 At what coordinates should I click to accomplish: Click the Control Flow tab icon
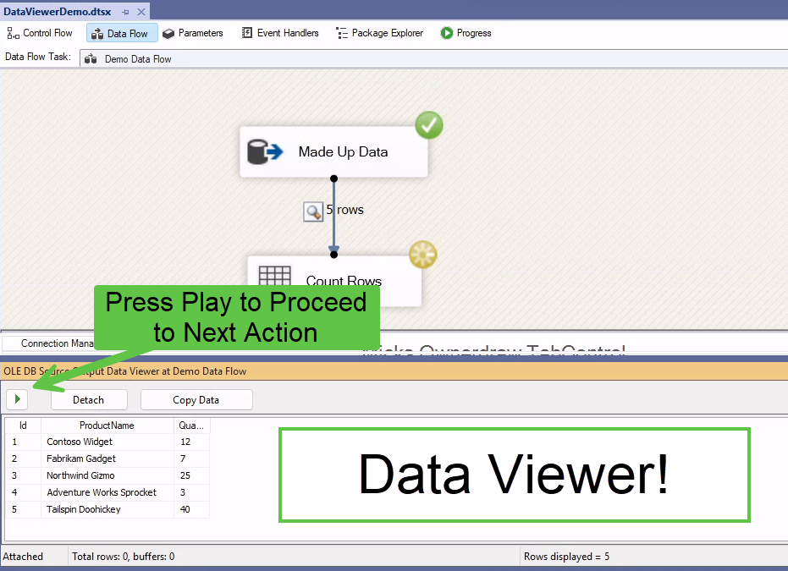pyautogui.click(x=13, y=33)
